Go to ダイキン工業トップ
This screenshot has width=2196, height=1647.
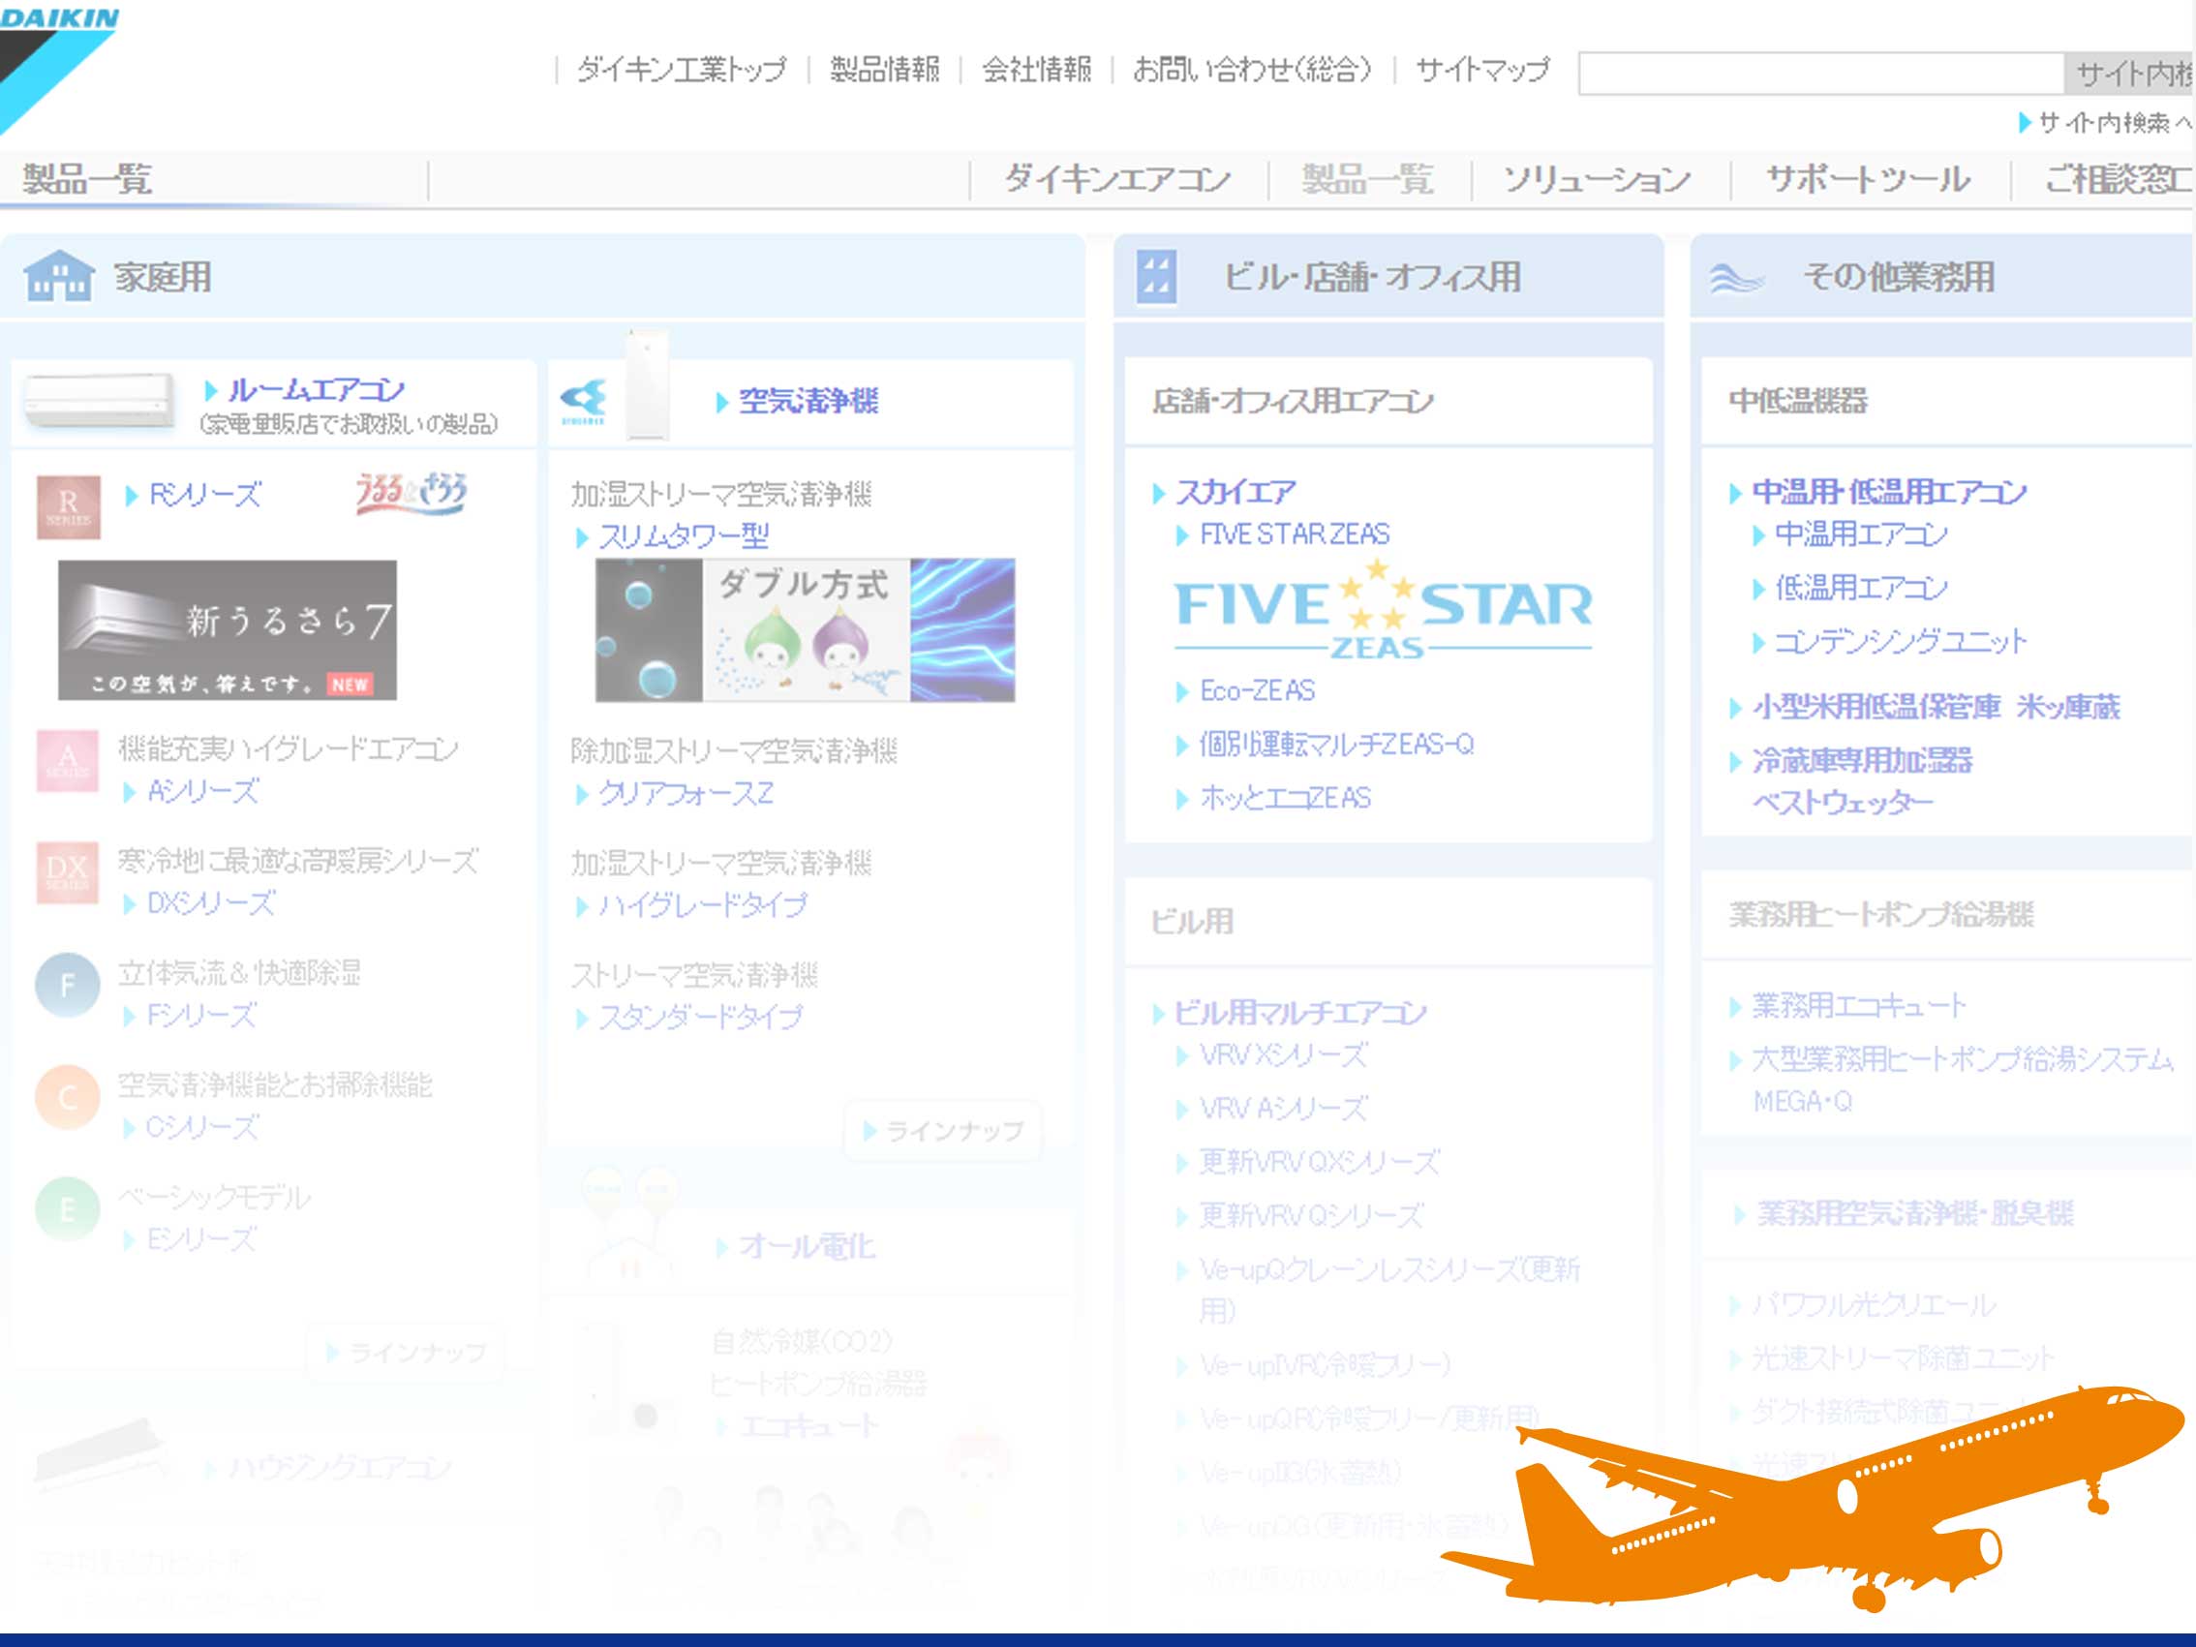[681, 70]
